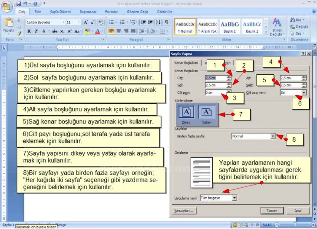Switch to the Postalar ribbon tab

[112, 12]
